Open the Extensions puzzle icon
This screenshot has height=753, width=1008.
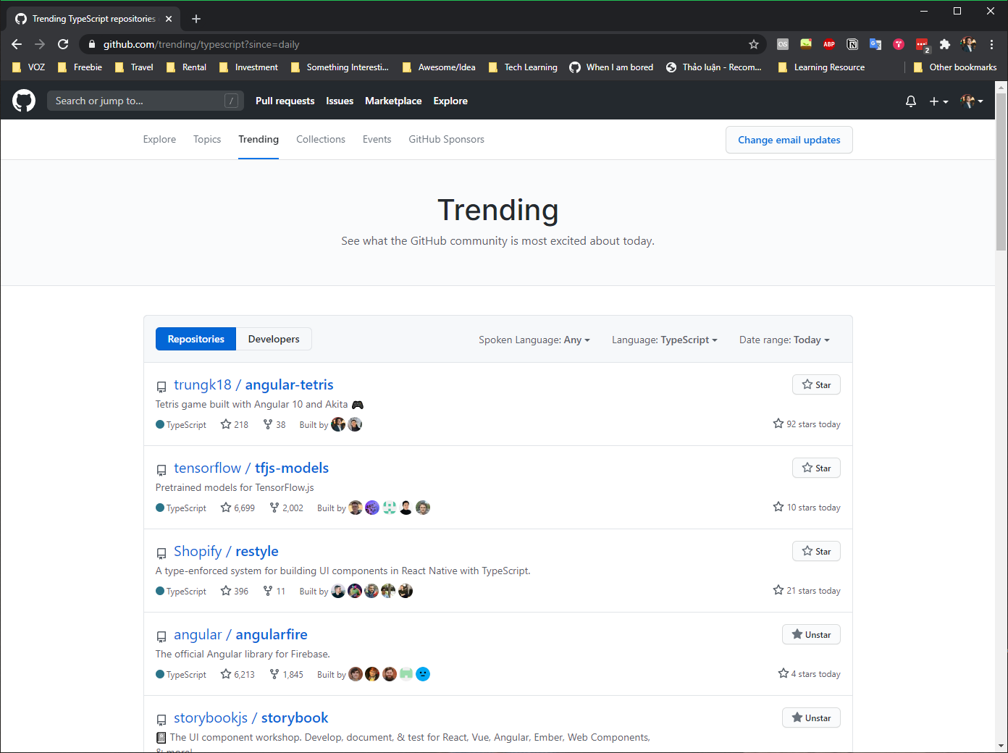tap(944, 44)
